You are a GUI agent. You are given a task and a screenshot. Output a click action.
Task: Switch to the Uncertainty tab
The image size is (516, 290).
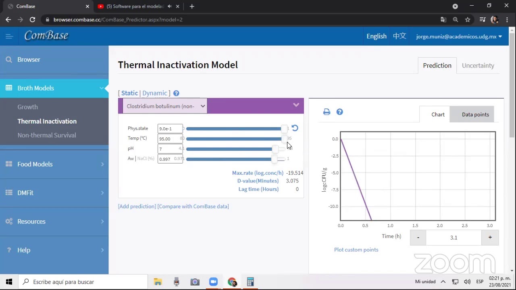(478, 65)
